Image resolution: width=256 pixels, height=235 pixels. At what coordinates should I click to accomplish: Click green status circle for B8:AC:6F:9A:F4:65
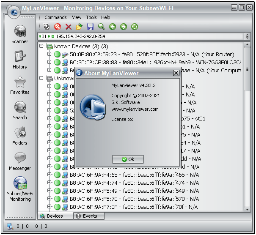[57, 175]
